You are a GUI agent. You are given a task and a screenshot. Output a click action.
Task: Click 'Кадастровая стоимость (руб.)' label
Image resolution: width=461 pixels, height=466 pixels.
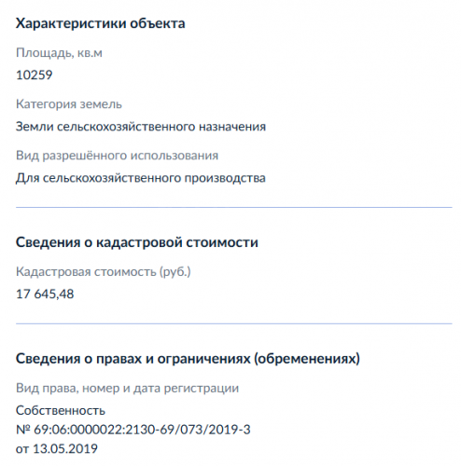pyautogui.click(x=104, y=271)
